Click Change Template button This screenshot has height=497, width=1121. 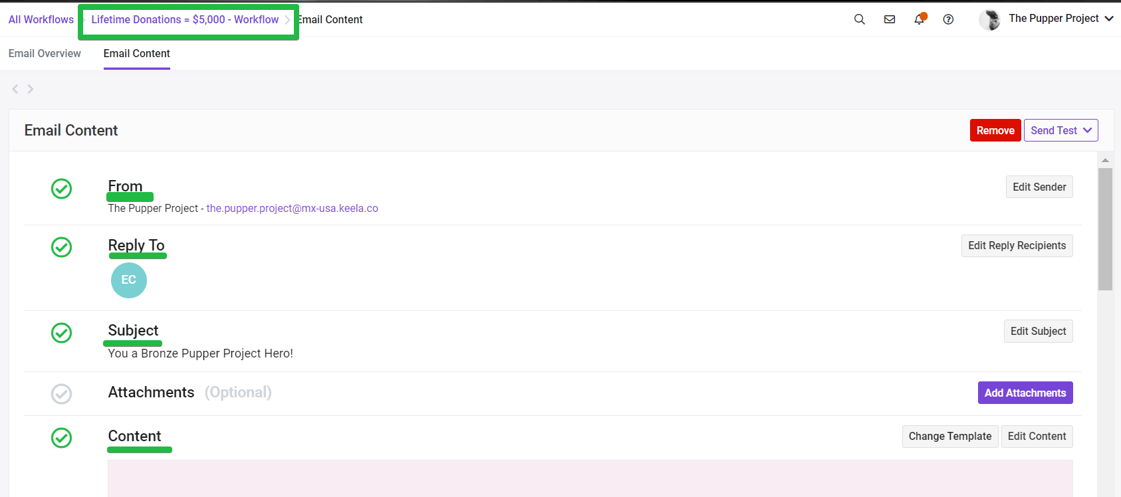(x=950, y=436)
